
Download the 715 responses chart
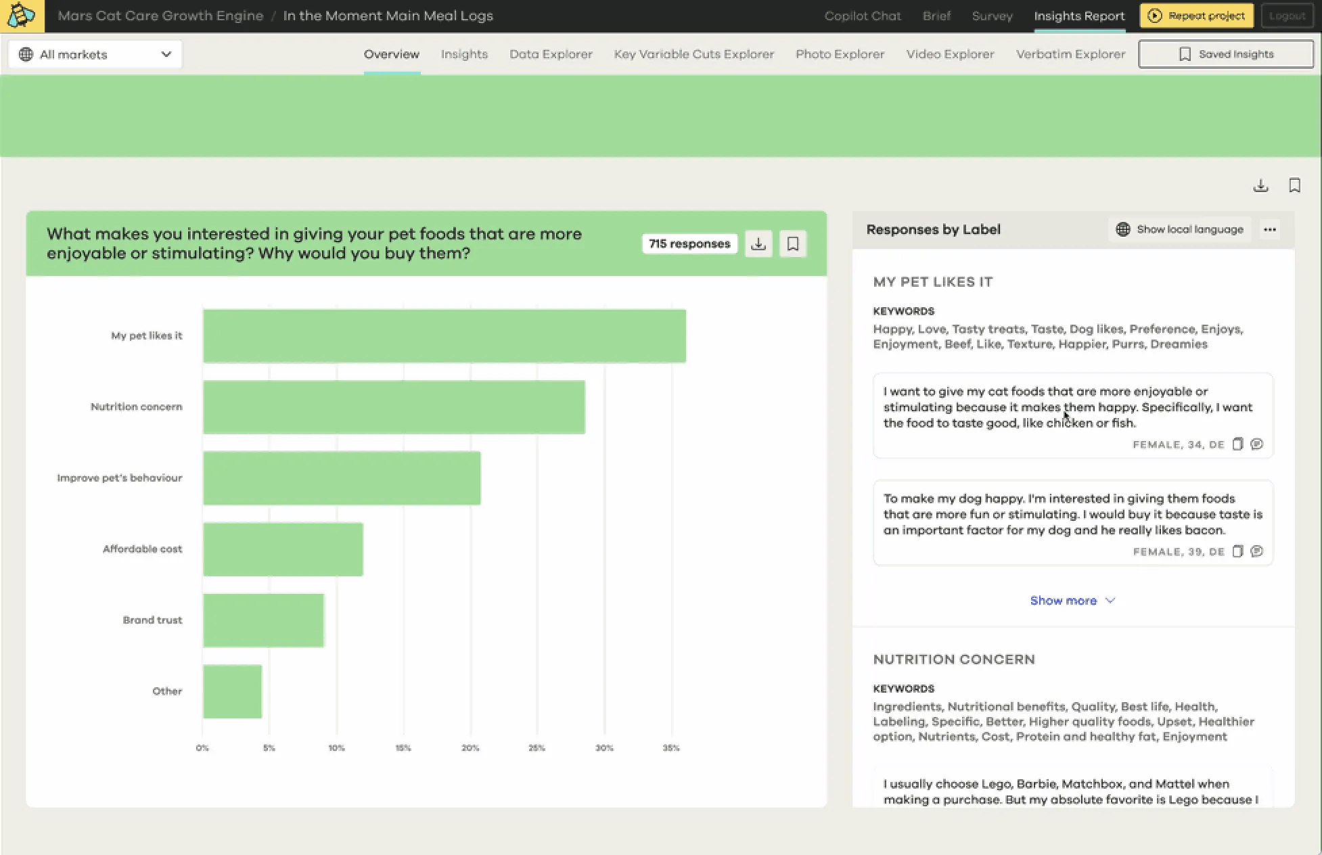758,244
